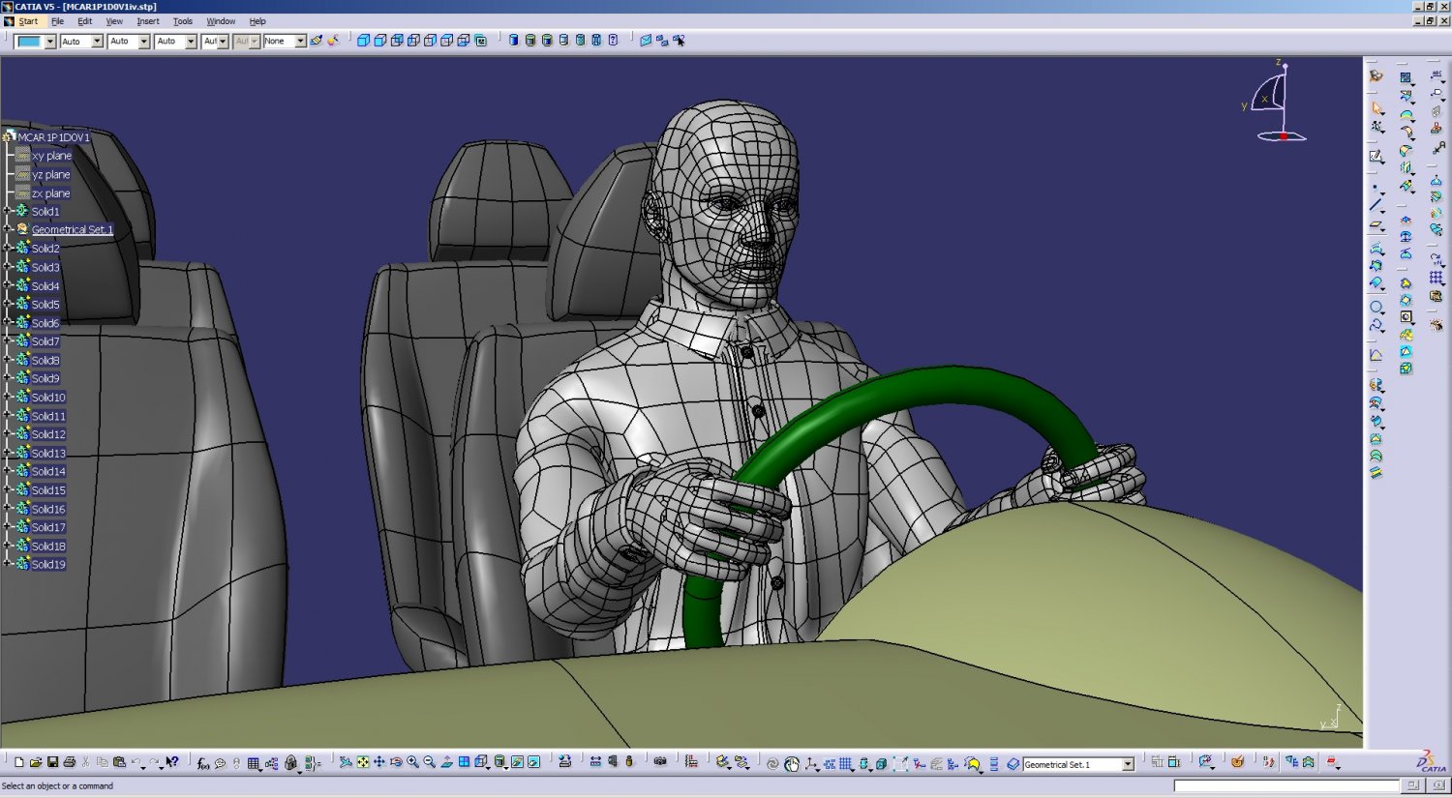Select the Pan tool in the bottom toolbar

click(x=379, y=763)
